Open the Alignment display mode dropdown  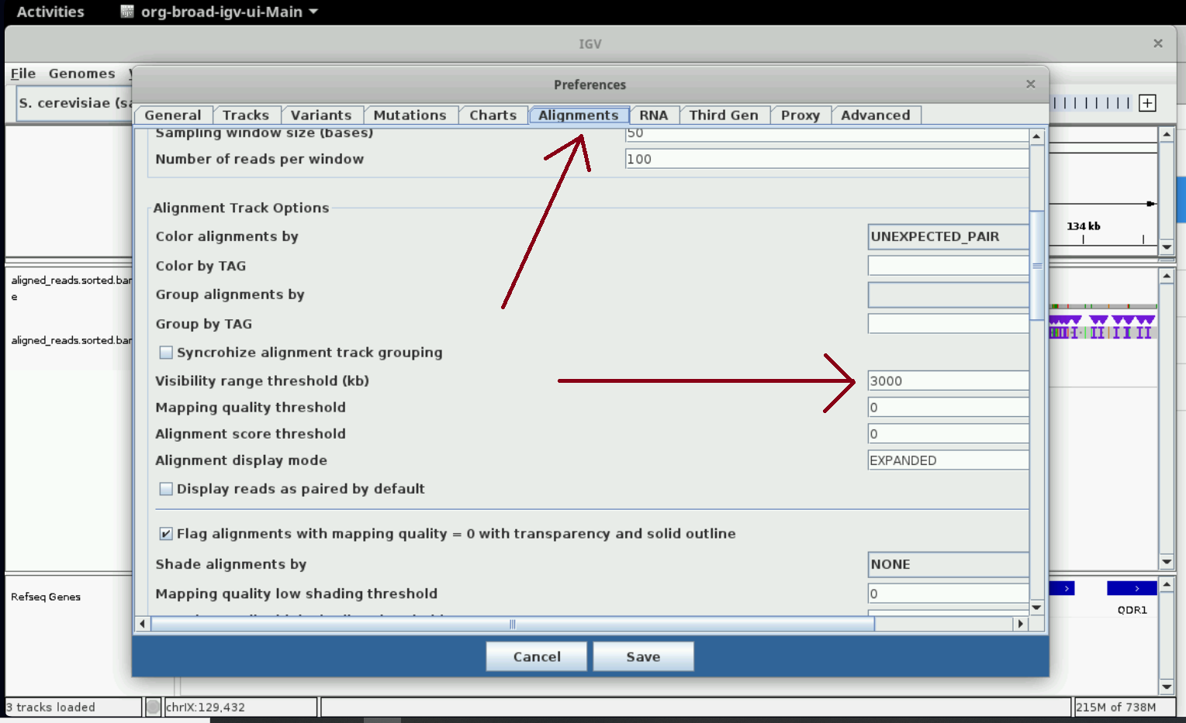[948, 460]
